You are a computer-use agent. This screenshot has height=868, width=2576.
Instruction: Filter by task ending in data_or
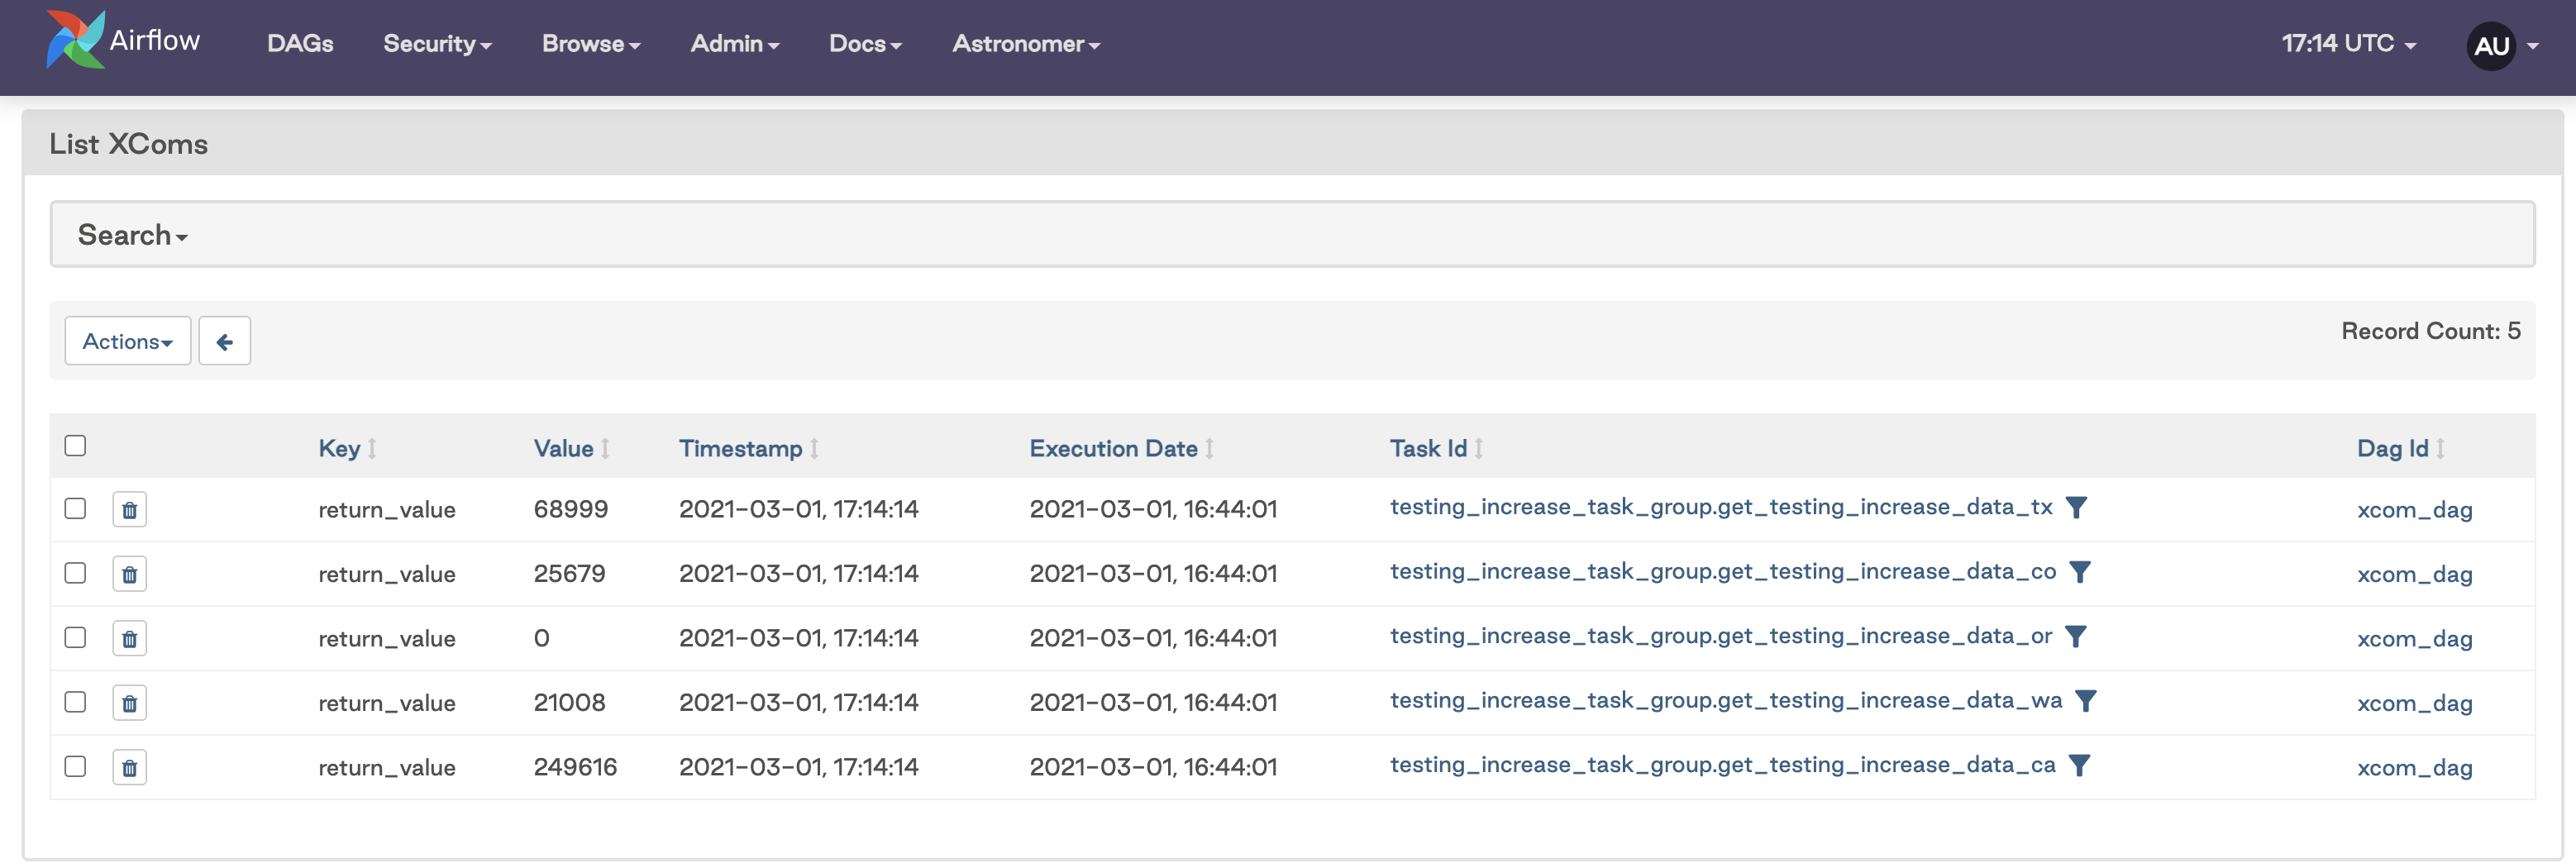[2075, 637]
